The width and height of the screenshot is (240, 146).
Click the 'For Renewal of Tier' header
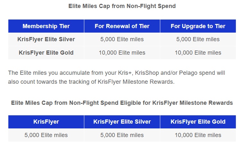(122, 26)
